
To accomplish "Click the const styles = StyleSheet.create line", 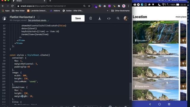I will coord(30,55).
